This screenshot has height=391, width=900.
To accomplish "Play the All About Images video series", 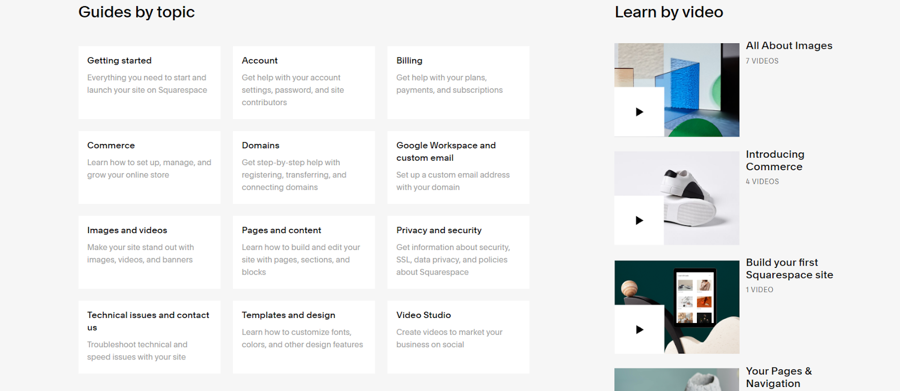I will pos(639,112).
